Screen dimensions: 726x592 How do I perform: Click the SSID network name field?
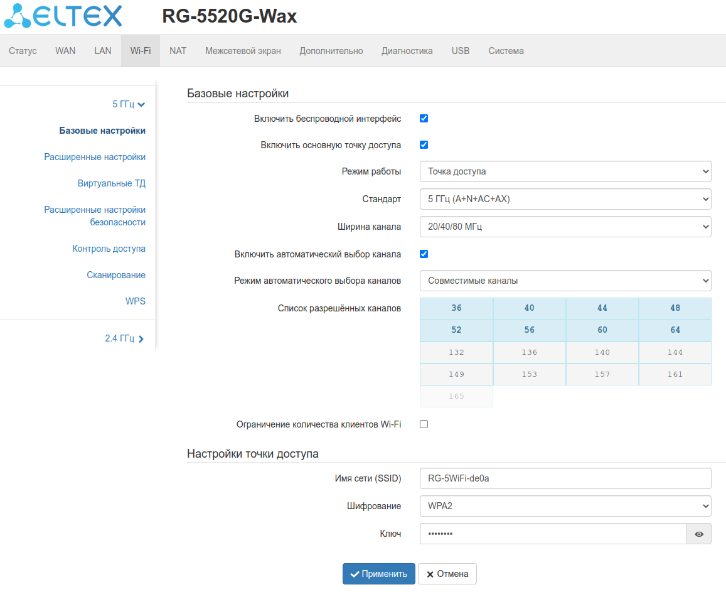(x=565, y=478)
